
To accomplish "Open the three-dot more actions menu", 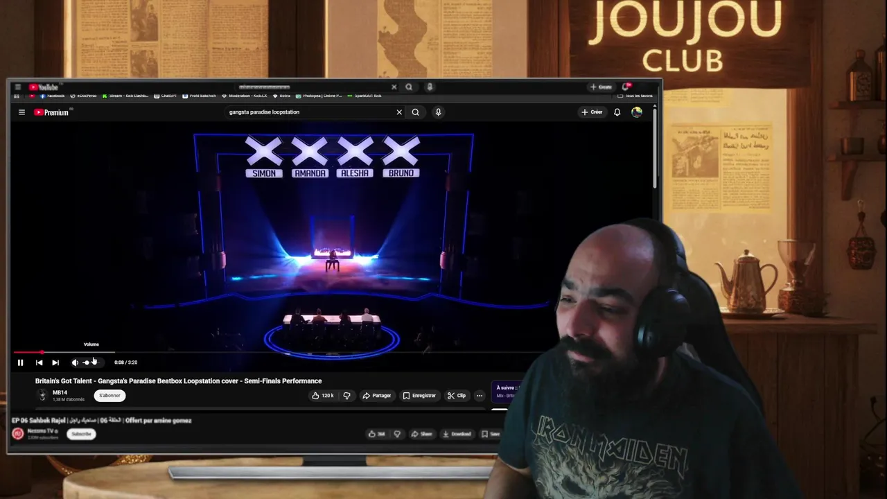I will click(x=479, y=396).
